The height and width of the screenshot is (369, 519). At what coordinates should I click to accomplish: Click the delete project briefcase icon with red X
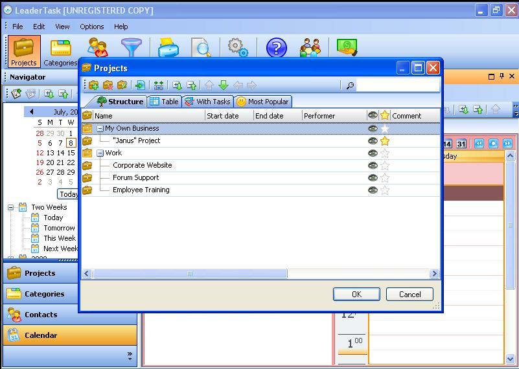[x=108, y=85]
